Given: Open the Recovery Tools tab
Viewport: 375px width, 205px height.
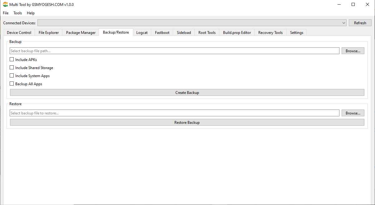Looking at the screenshot, I should pyautogui.click(x=270, y=33).
